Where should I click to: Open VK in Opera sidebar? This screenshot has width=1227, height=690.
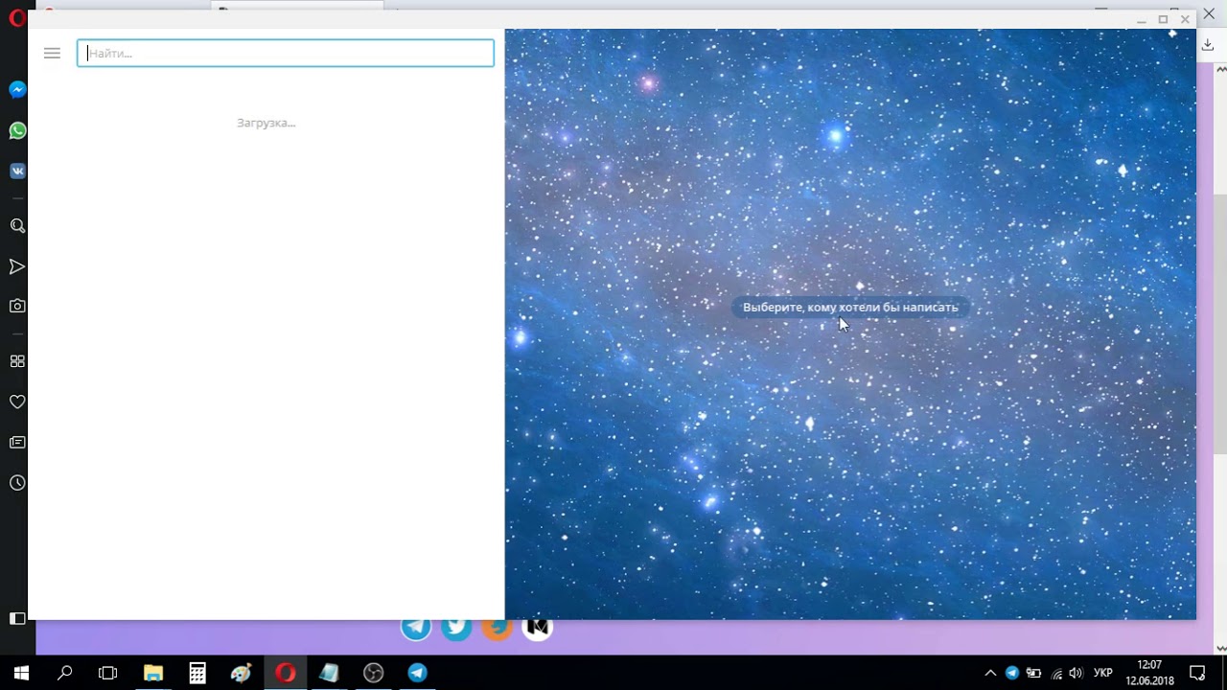(17, 171)
